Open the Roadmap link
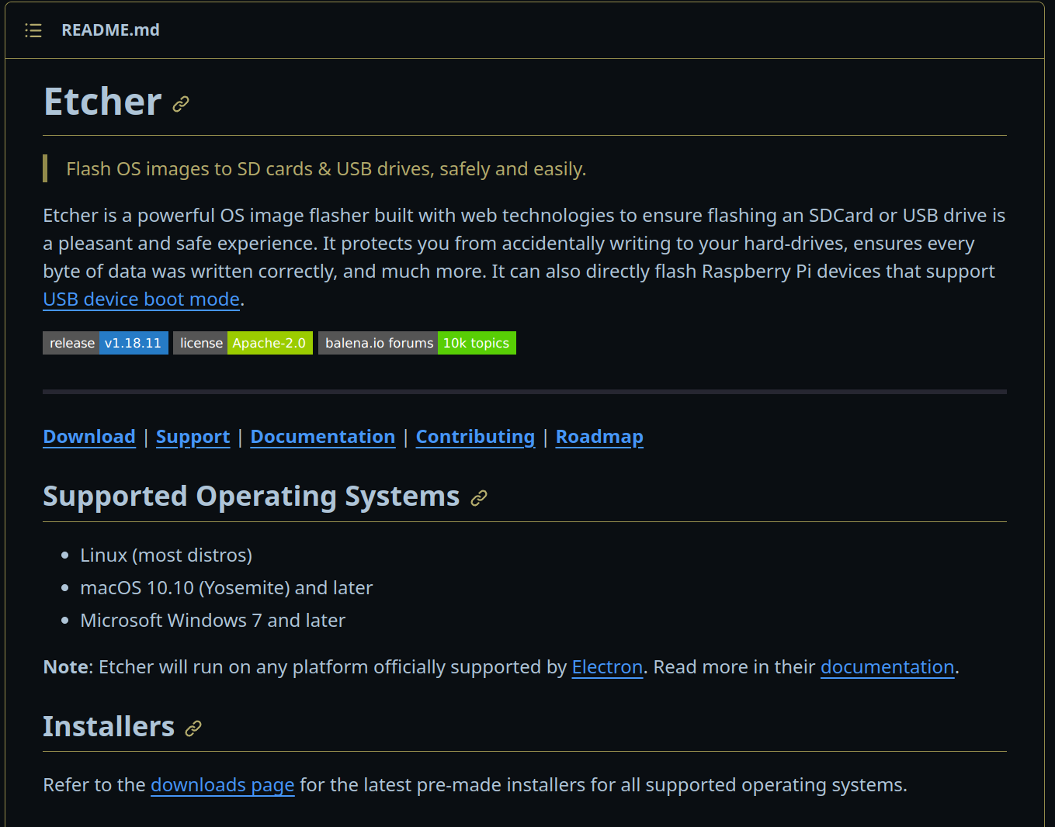Viewport: 1055px width, 827px height. tap(599, 437)
